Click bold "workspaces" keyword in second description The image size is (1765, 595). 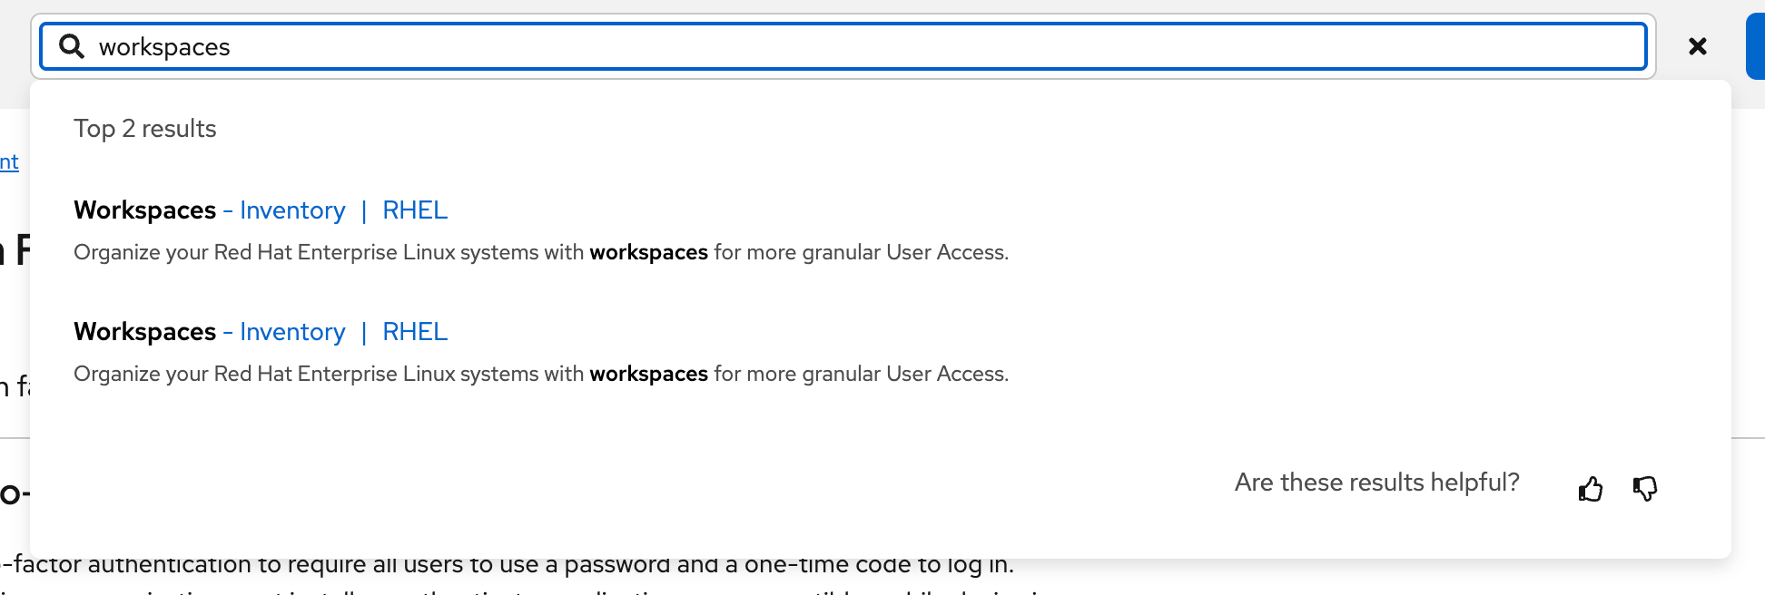pyautogui.click(x=648, y=374)
